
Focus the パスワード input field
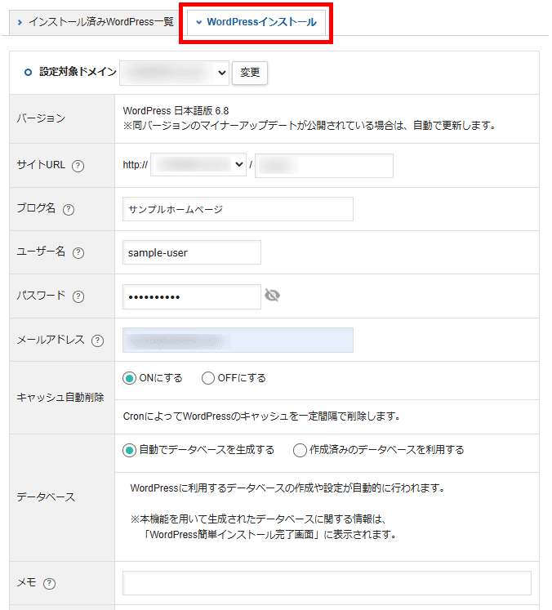pyautogui.click(x=192, y=296)
